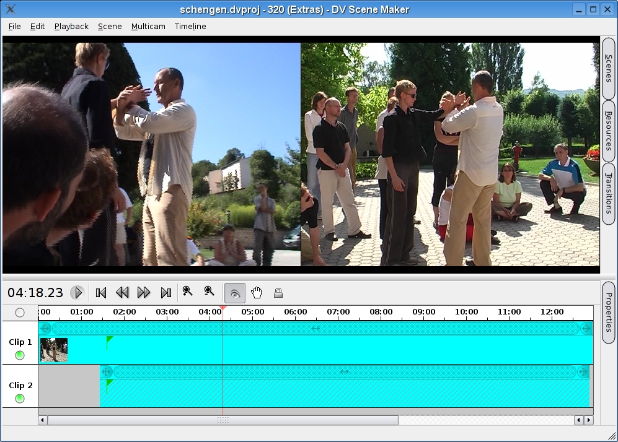Click the scrollbar left arrow at far left
Screen dimensions: 618x442
[x=43, y=420]
